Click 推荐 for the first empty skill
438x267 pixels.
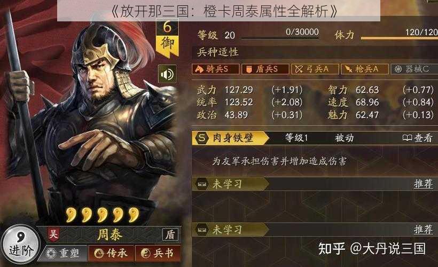[x=423, y=184]
